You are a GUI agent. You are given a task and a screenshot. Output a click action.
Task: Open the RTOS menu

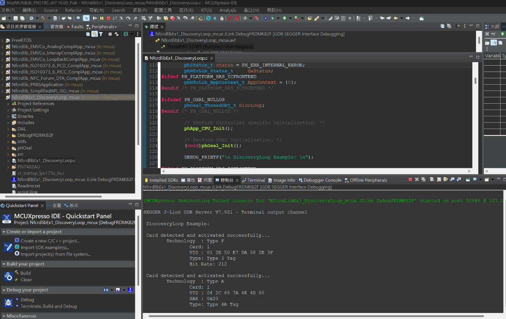point(206,10)
